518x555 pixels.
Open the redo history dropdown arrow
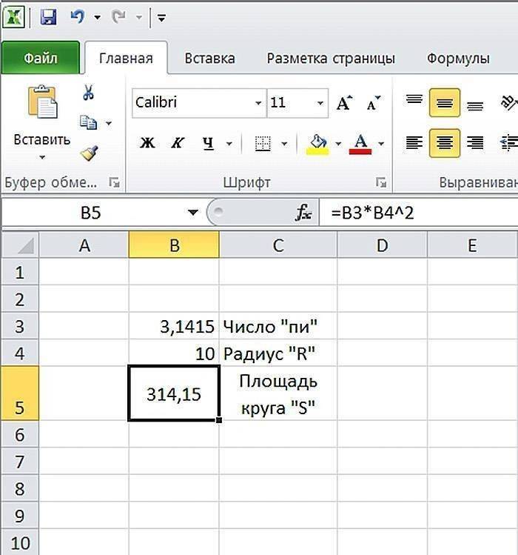click(x=139, y=17)
